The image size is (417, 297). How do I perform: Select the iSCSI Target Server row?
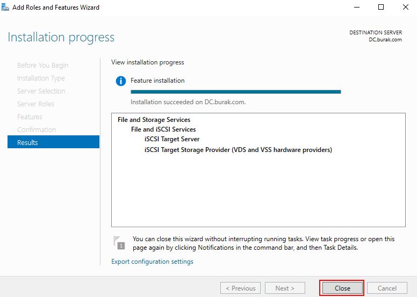(172, 139)
